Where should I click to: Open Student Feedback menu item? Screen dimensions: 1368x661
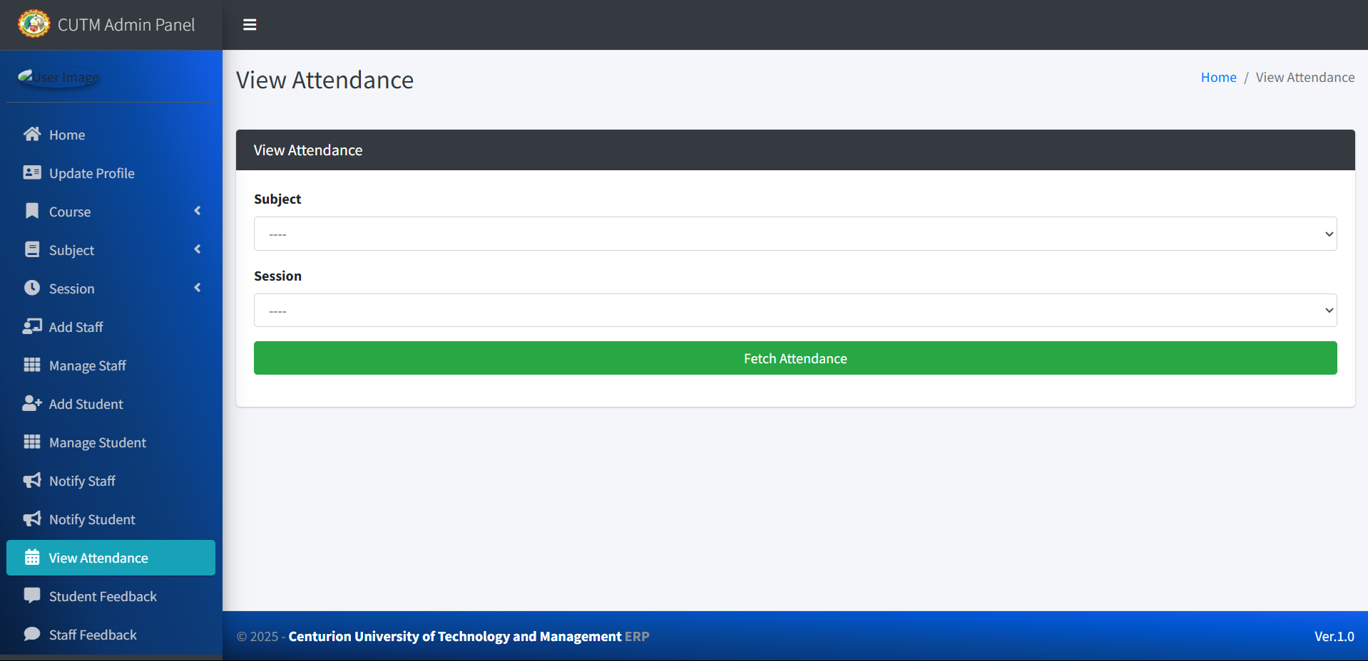pyautogui.click(x=111, y=596)
